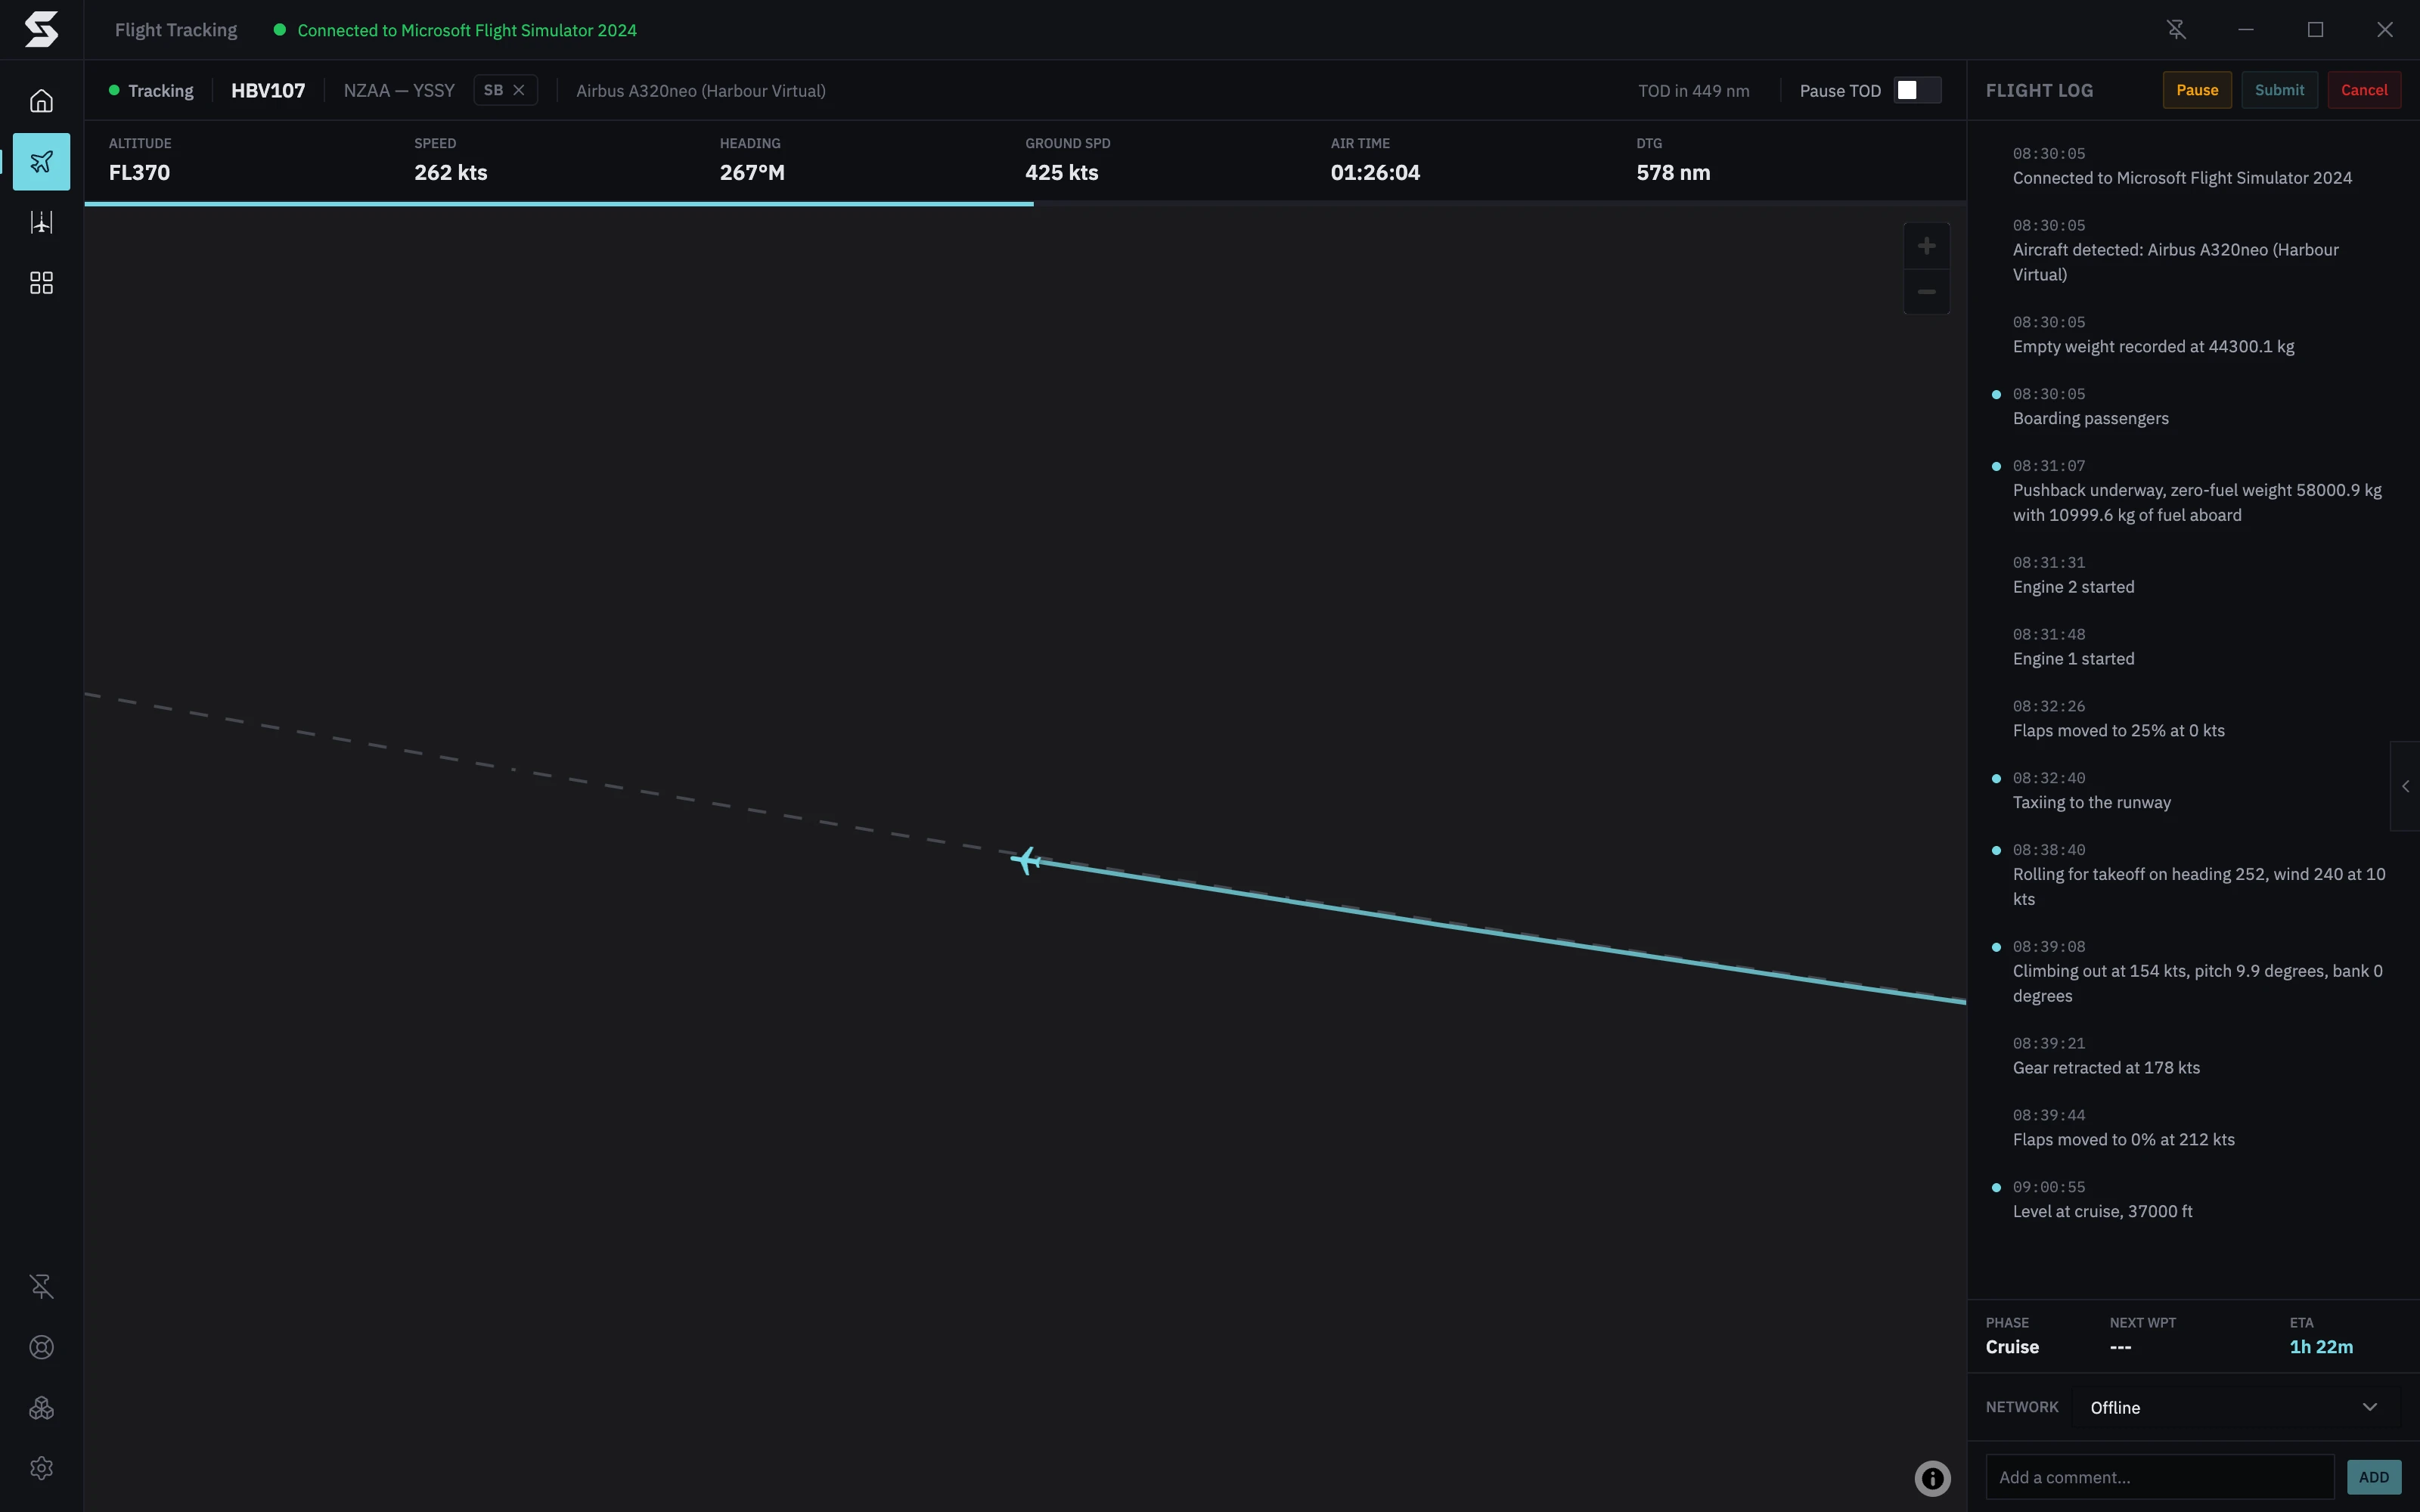Click the FL370 altitude value

[139, 172]
